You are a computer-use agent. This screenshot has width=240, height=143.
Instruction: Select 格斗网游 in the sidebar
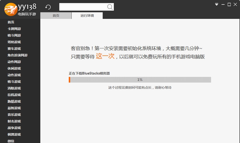pyautogui.click(x=14, y=35)
